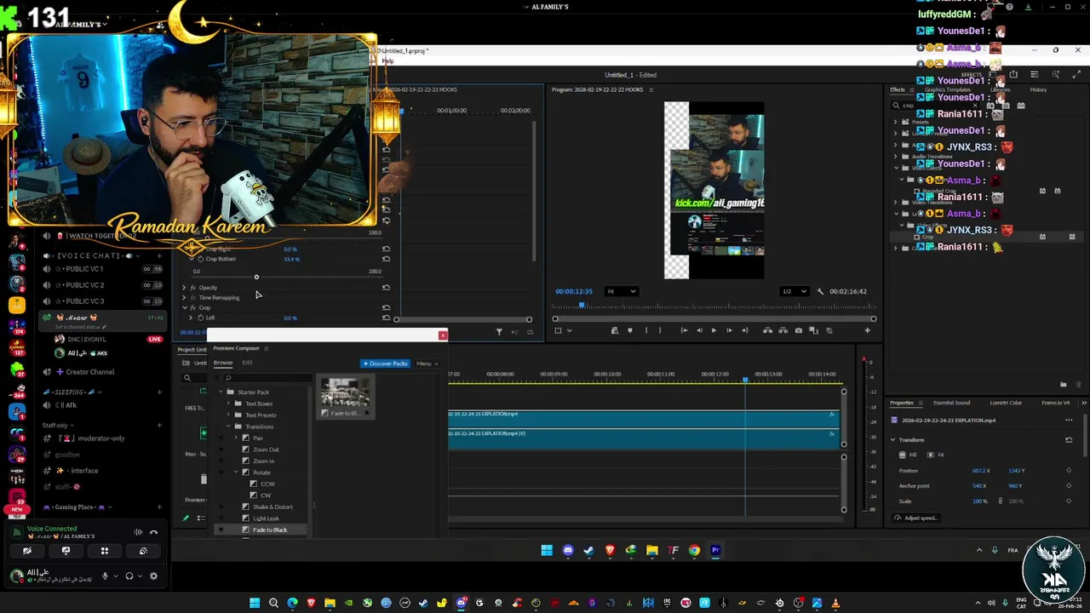Toggle Discord camera in voice panel
Screen dimensions: 1090x613
tap(27, 551)
